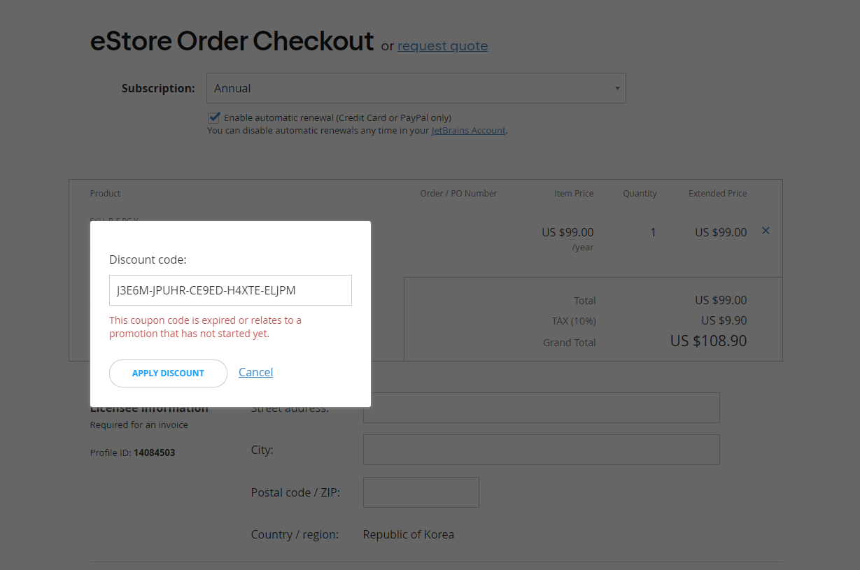
Task: Open the Subscription dropdown set to Annual
Action: (416, 88)
